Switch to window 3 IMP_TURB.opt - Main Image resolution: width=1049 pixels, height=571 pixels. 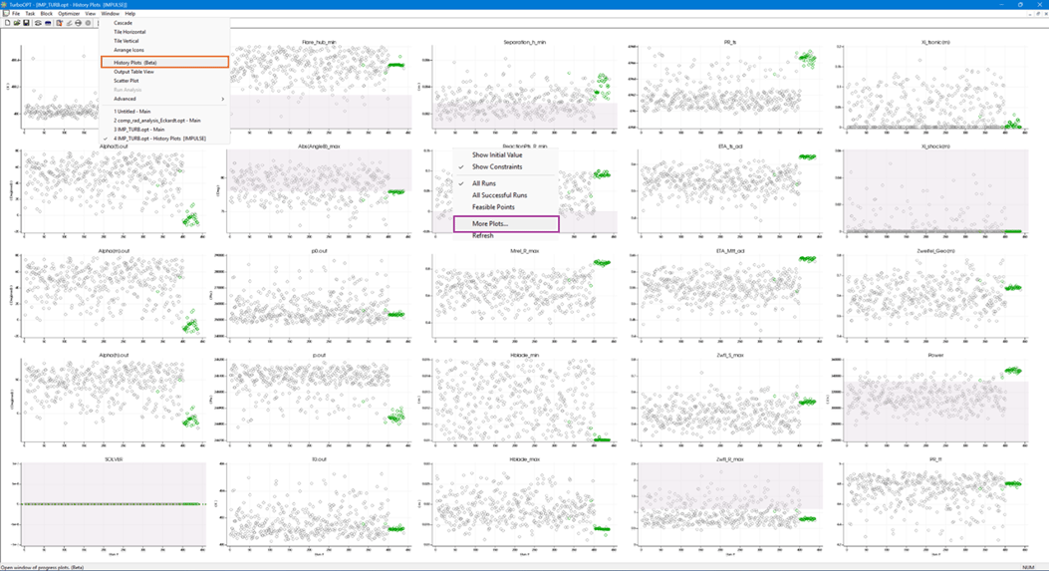(138, 130)
